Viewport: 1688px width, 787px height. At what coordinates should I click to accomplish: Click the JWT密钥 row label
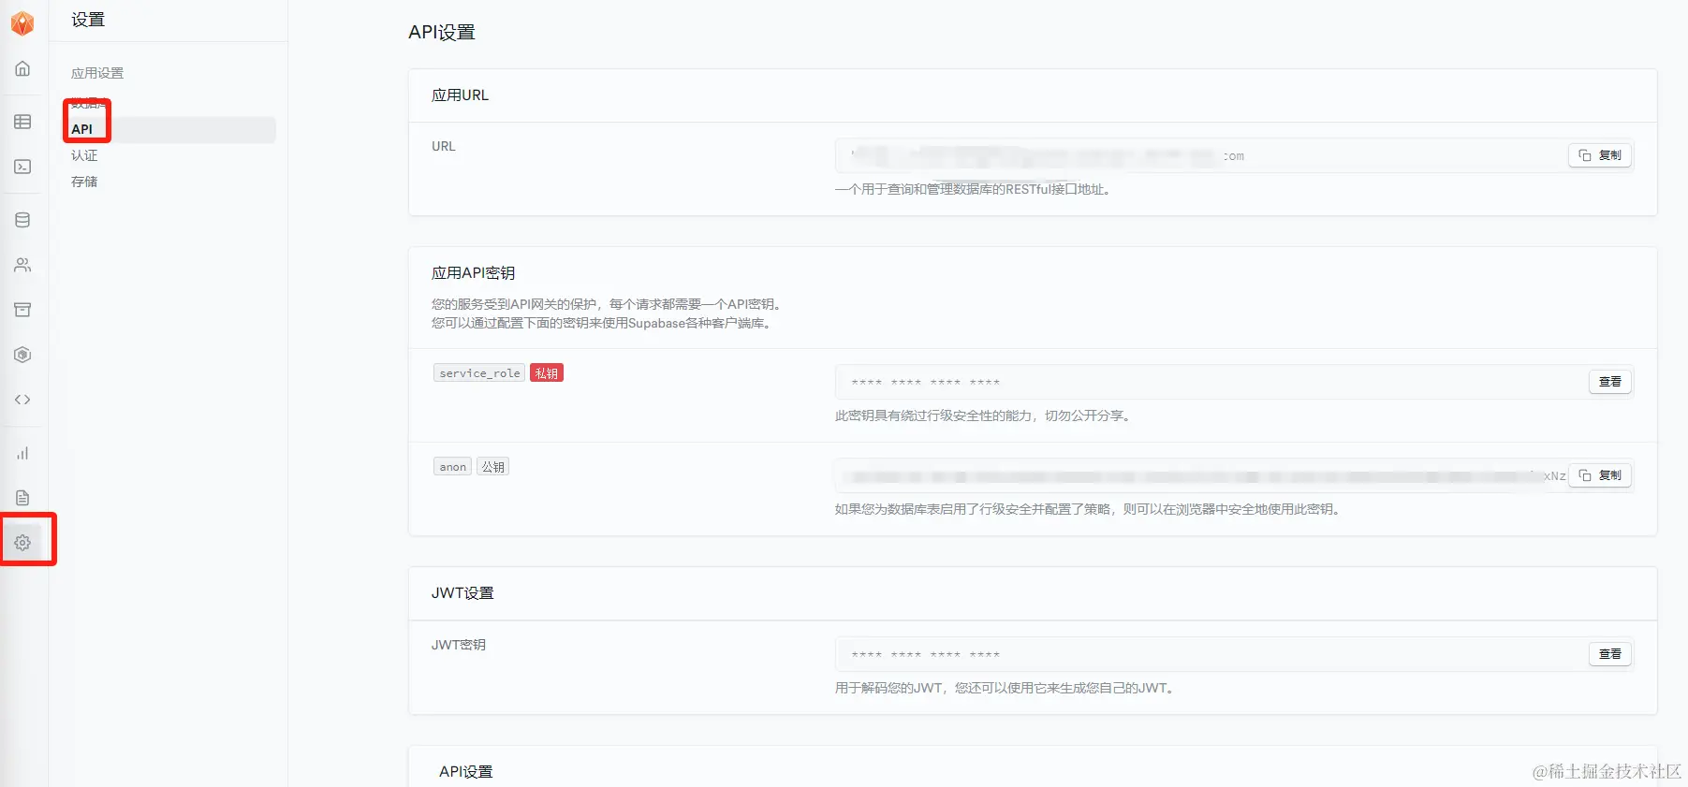point(459,645)
